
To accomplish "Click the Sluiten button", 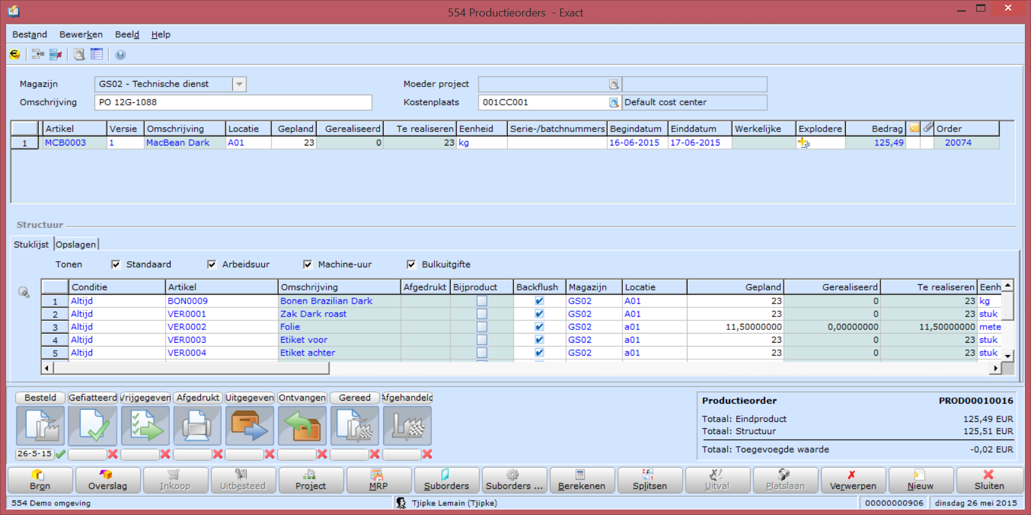I will 989,480.
